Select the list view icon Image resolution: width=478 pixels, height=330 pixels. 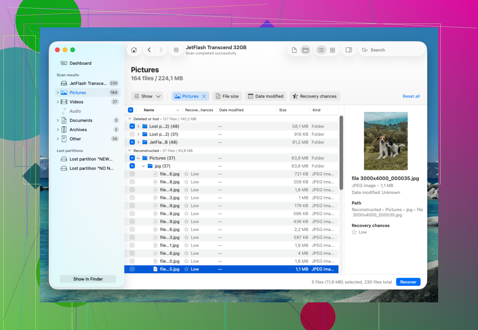pos(321,50)
